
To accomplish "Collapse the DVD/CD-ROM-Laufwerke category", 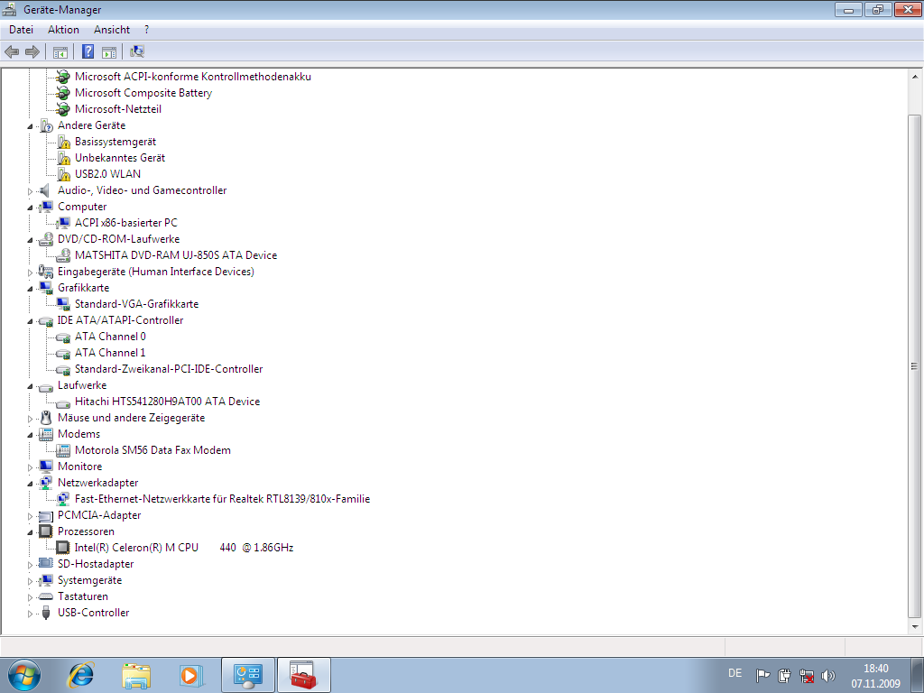I will (30, 240).
